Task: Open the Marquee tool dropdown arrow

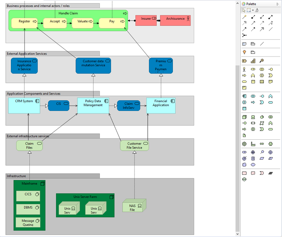Action: click(253, 10)
